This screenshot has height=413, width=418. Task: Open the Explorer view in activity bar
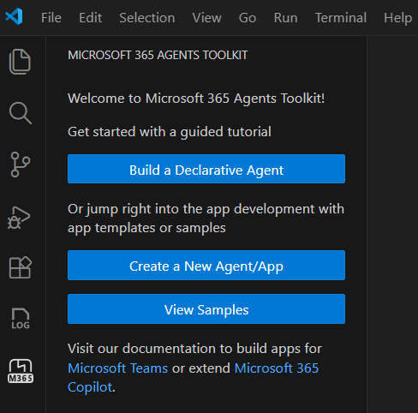pos(20,62)
